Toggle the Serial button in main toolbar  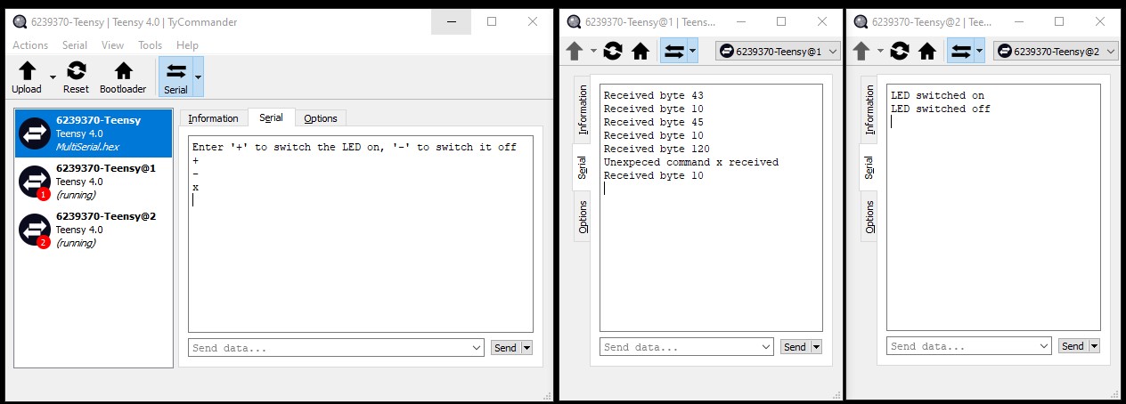click(x=175, y=77)
